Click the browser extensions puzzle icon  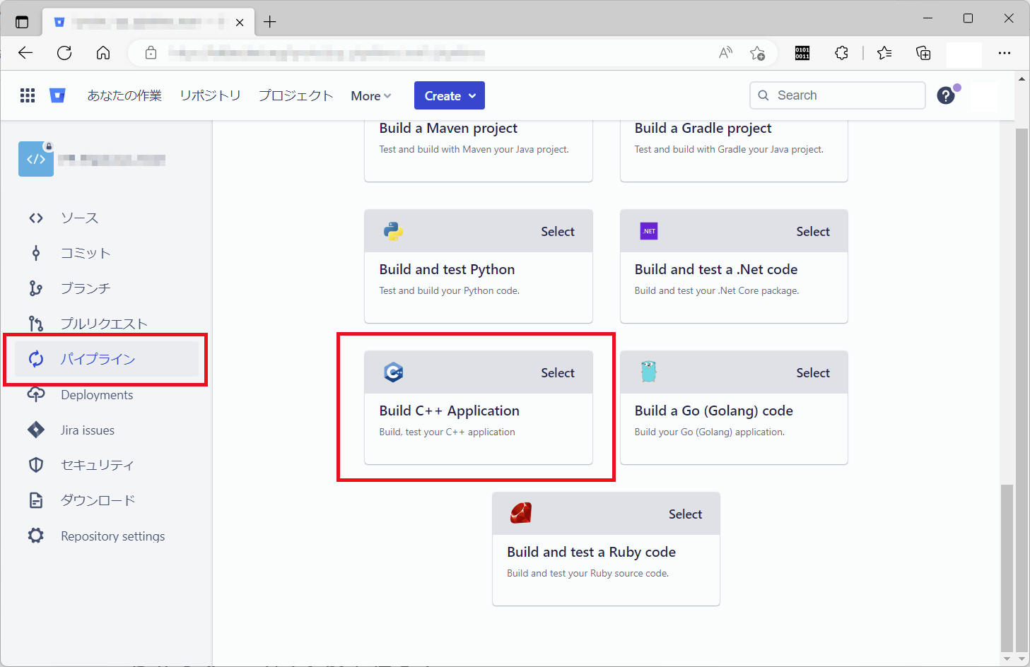tap(841, 53)
